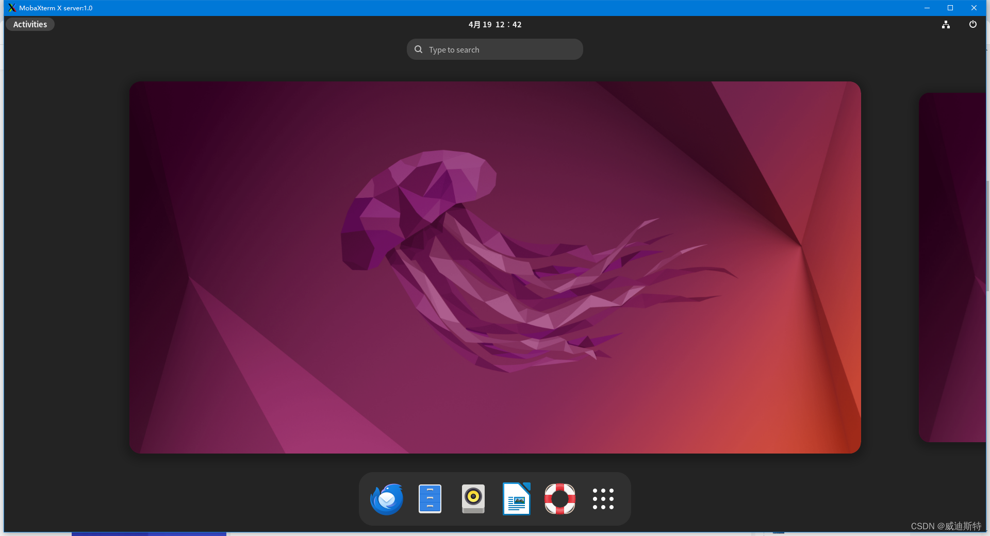Click the network status icon in top bar
The height and width of the screenshot is (536, 990).
point(946,24)
